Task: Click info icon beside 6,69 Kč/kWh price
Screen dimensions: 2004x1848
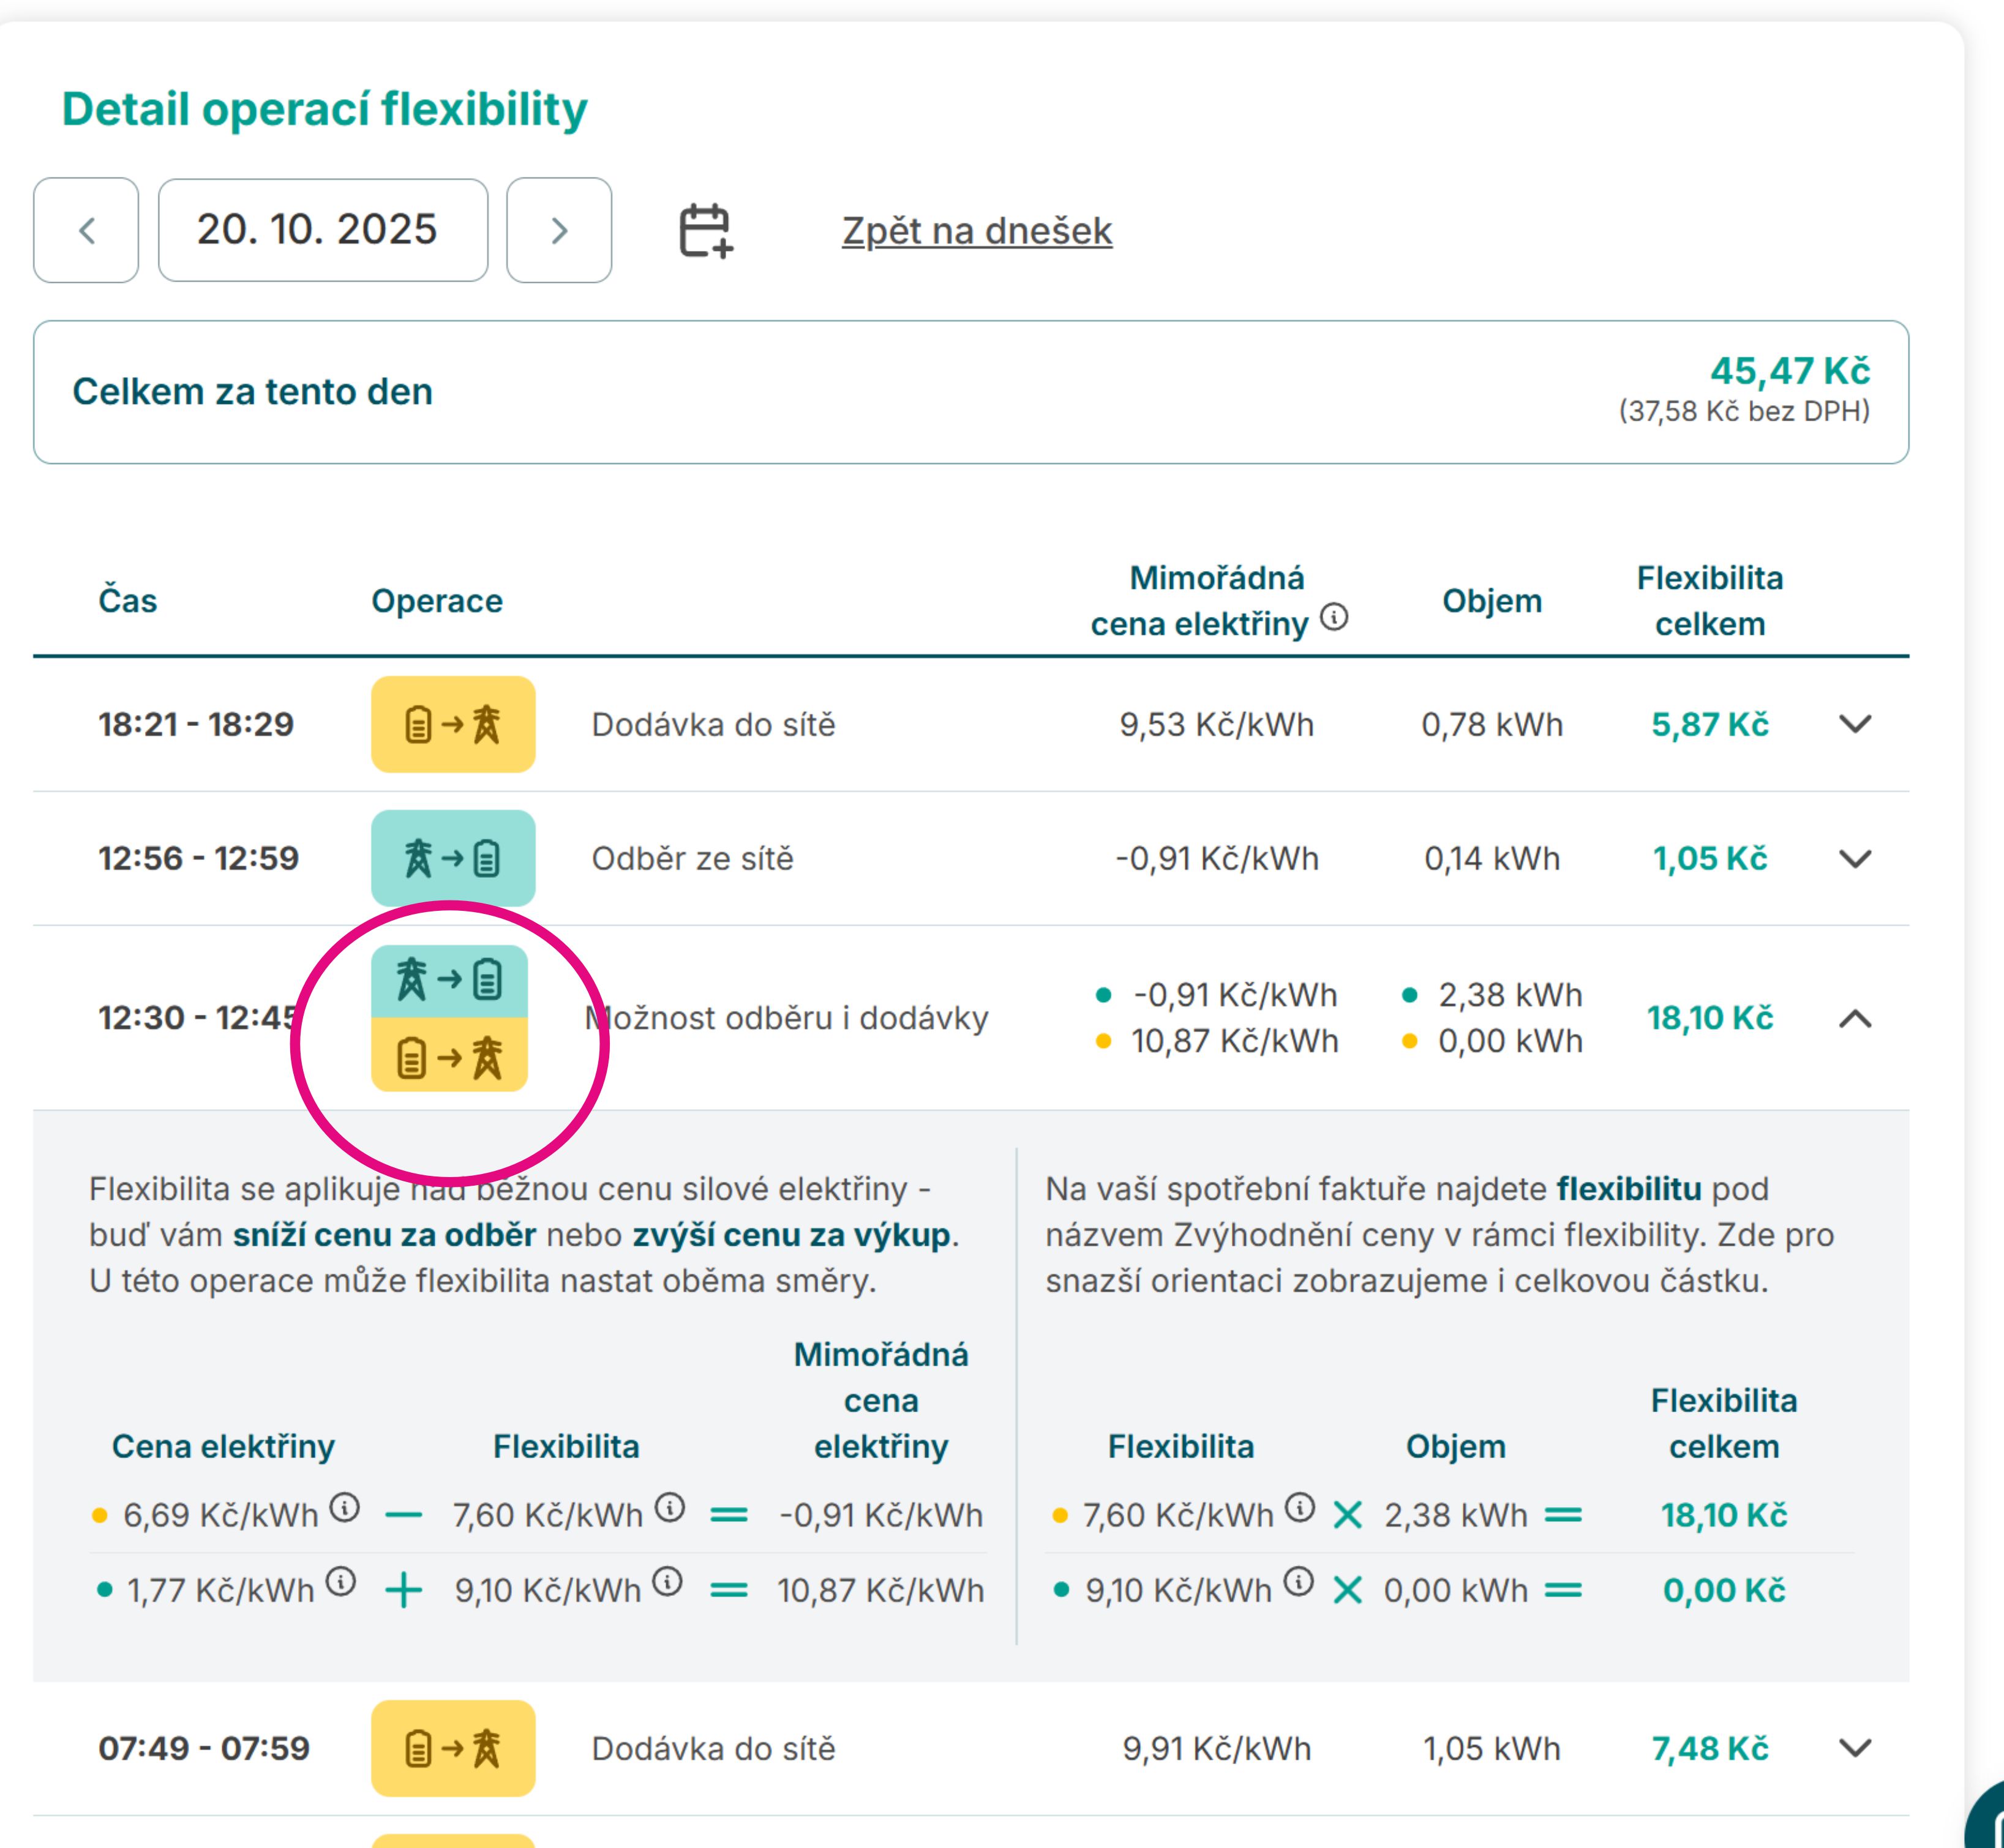Action: point(345,1507)
